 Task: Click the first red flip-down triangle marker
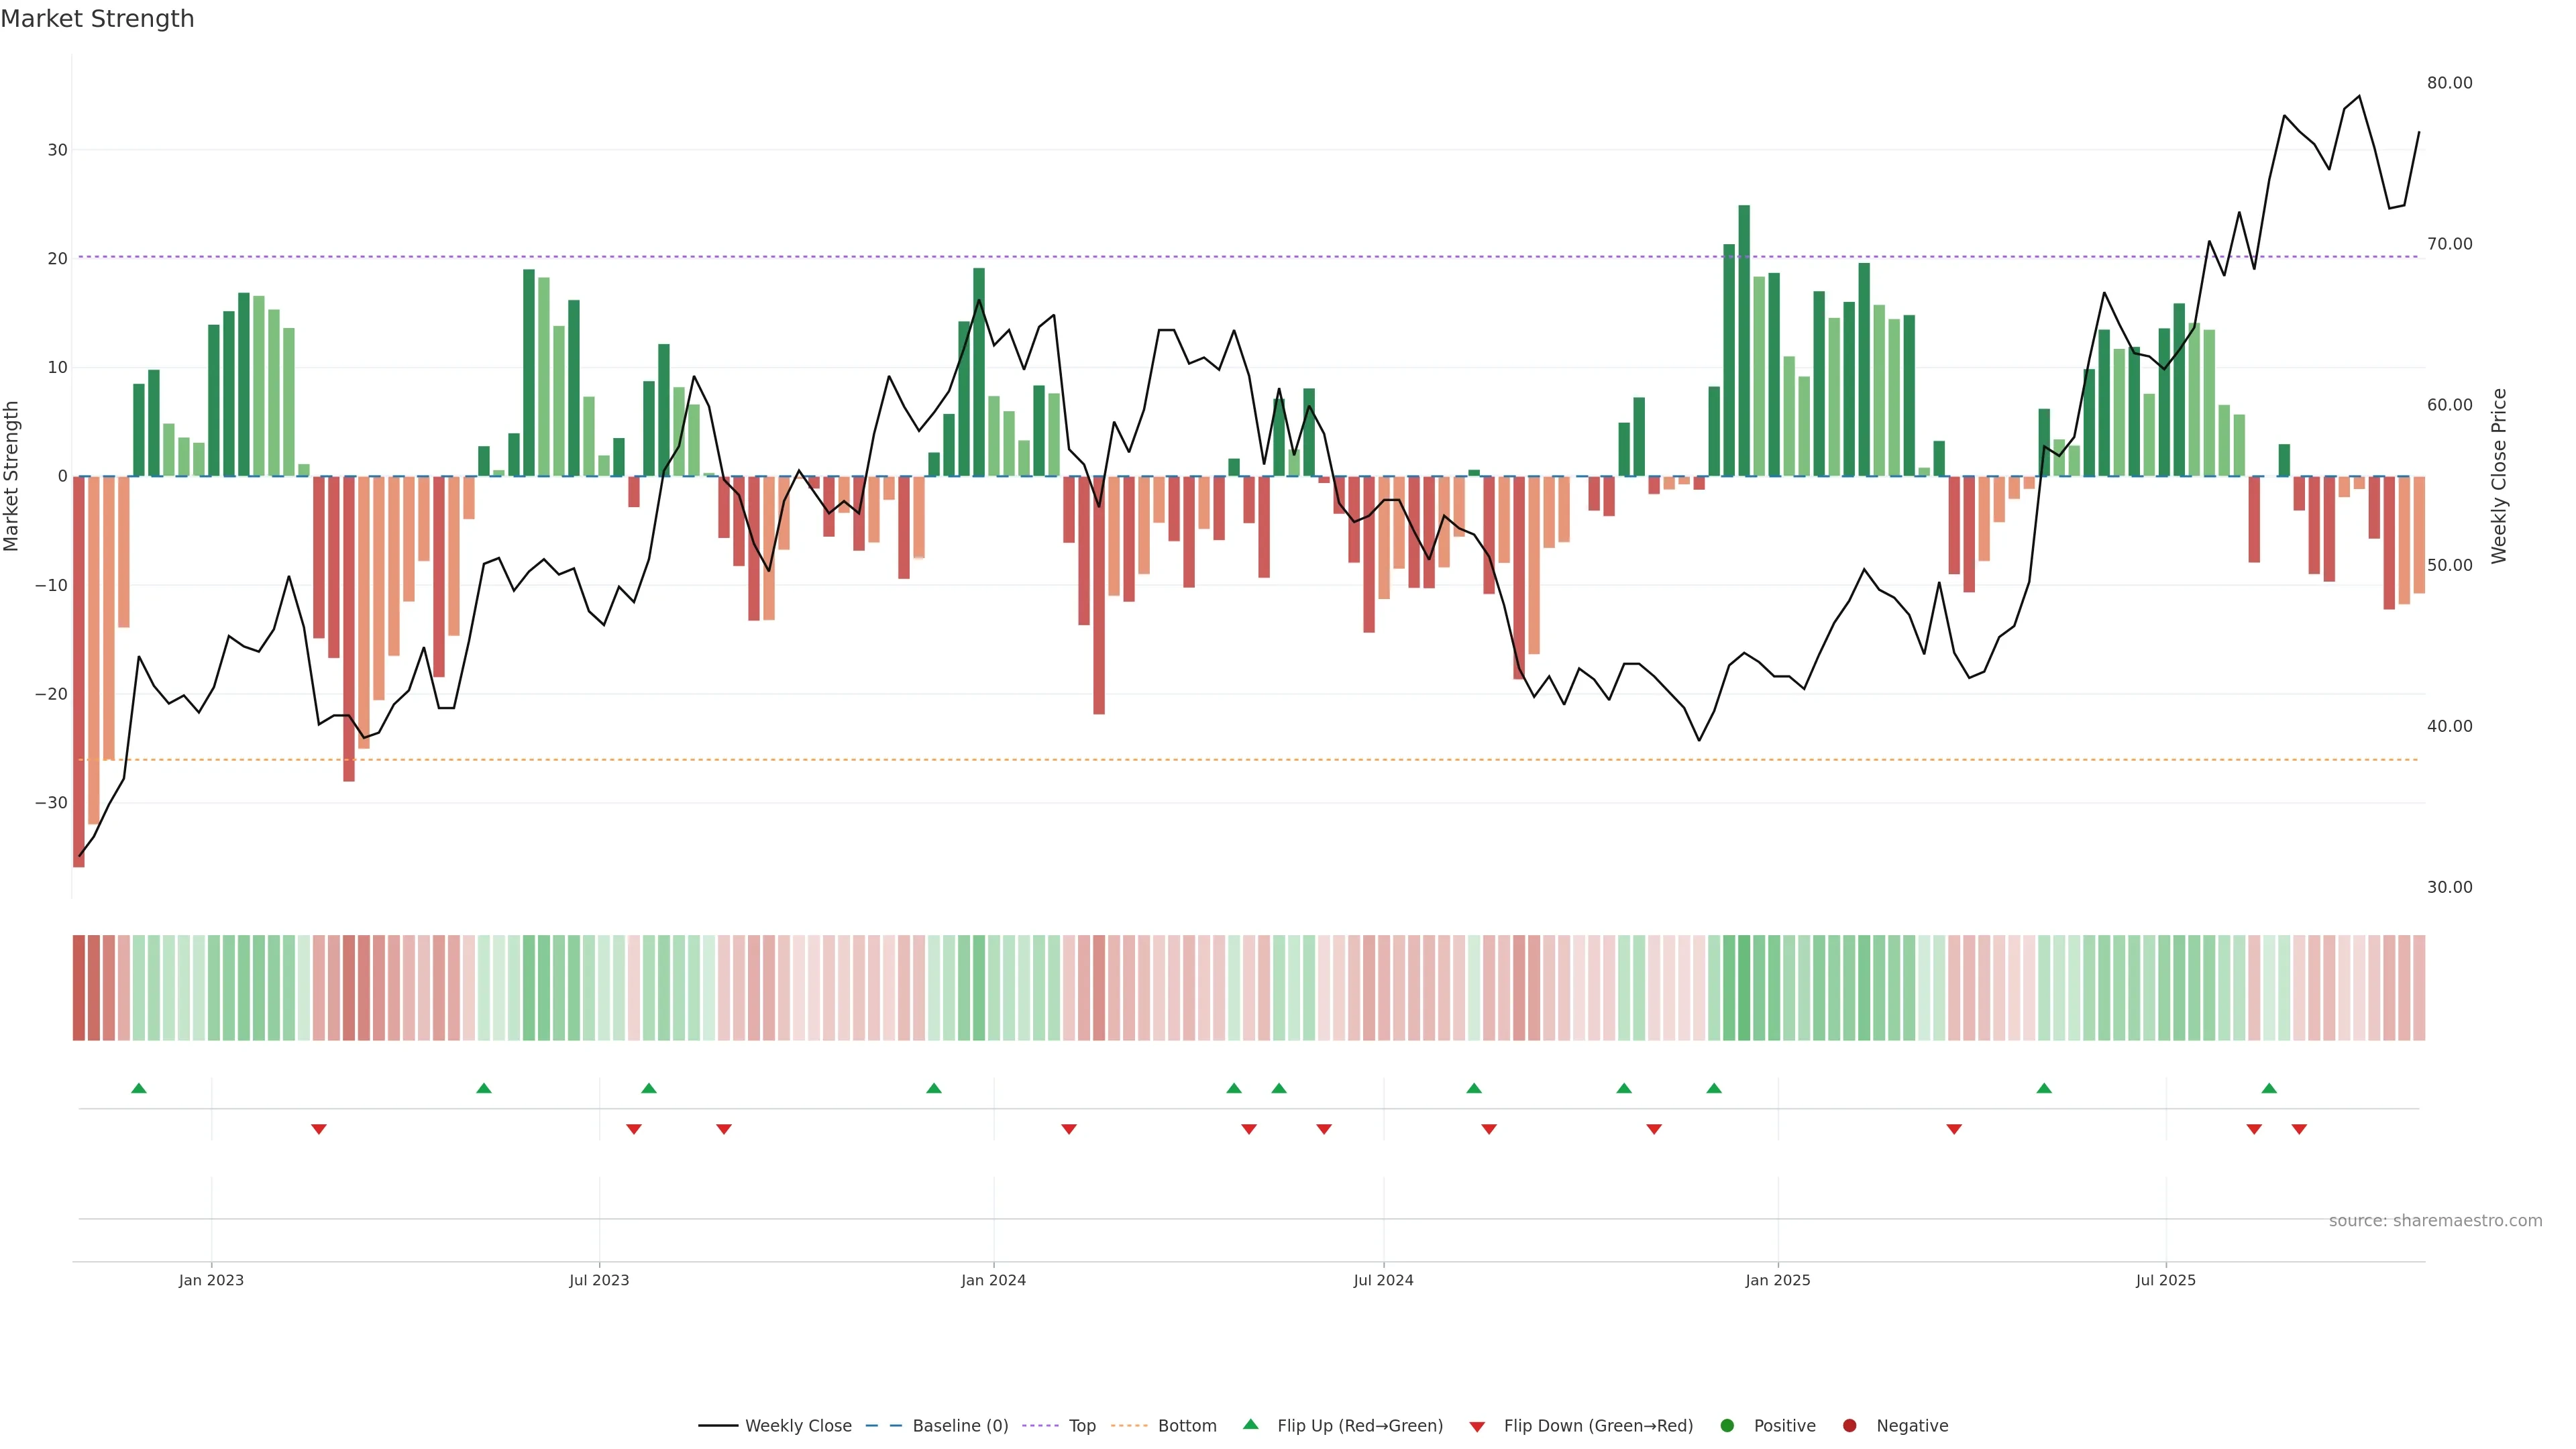[x=319, y=1129]
